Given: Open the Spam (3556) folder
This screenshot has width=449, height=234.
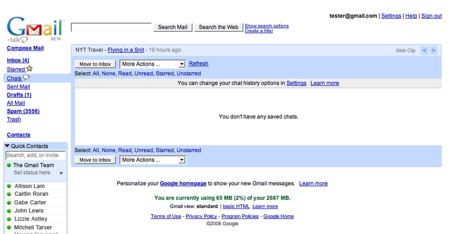Looking at the screenshot, I should click(x=23, y=111).
